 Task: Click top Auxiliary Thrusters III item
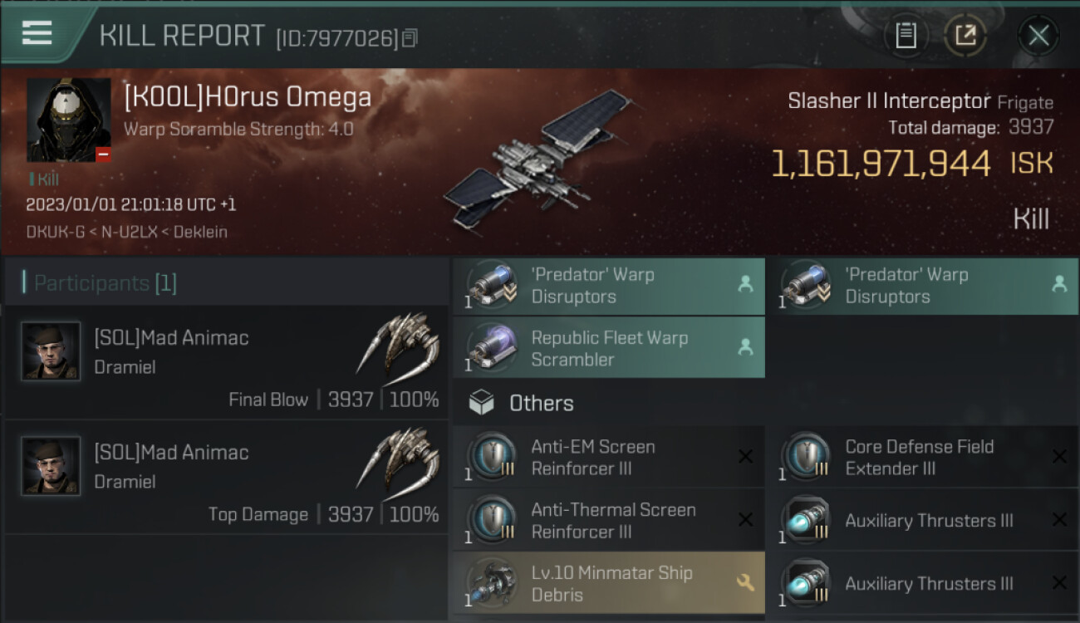point(922,520)
